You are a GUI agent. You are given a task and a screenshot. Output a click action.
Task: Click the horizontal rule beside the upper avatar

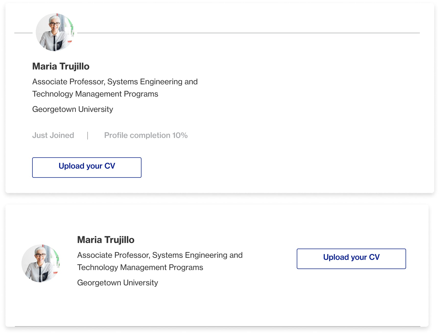coord(248,33)
